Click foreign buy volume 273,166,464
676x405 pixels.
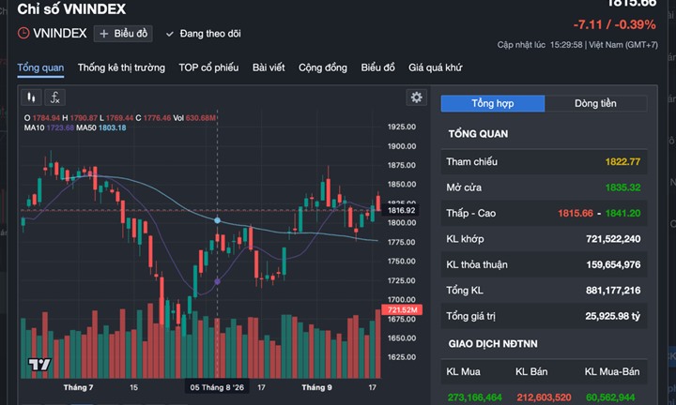pos(475,397)
